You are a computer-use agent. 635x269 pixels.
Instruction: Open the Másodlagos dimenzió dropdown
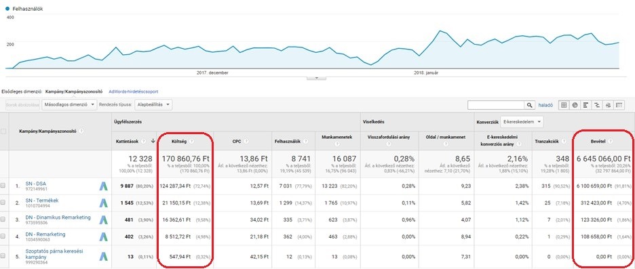[69, 104]
